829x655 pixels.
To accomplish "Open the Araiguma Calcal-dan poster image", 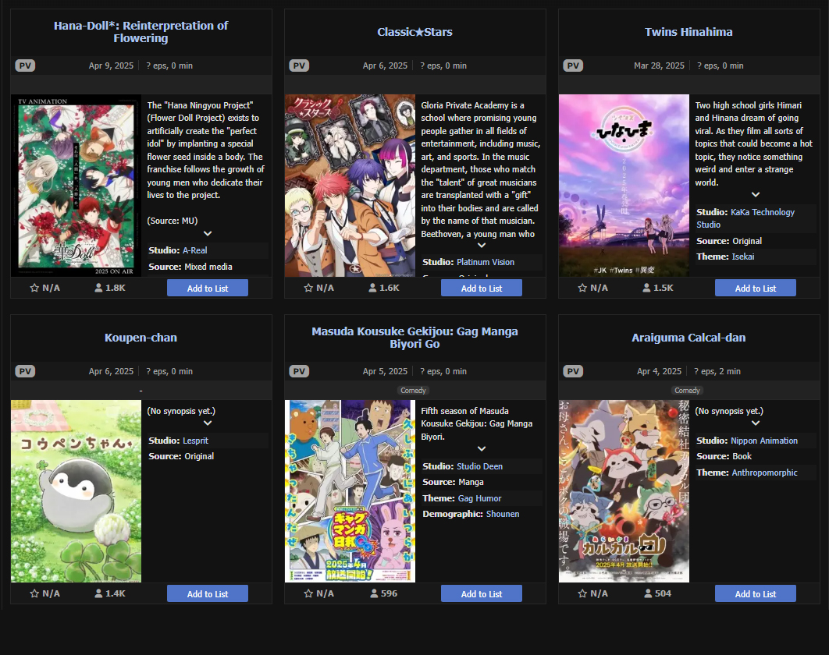I will tap(624, 491).
